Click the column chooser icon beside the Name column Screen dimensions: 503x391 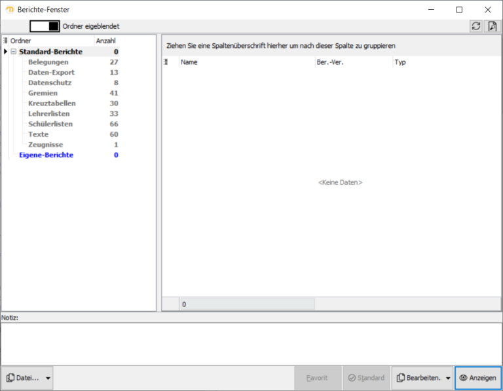(x=166, y=62)
